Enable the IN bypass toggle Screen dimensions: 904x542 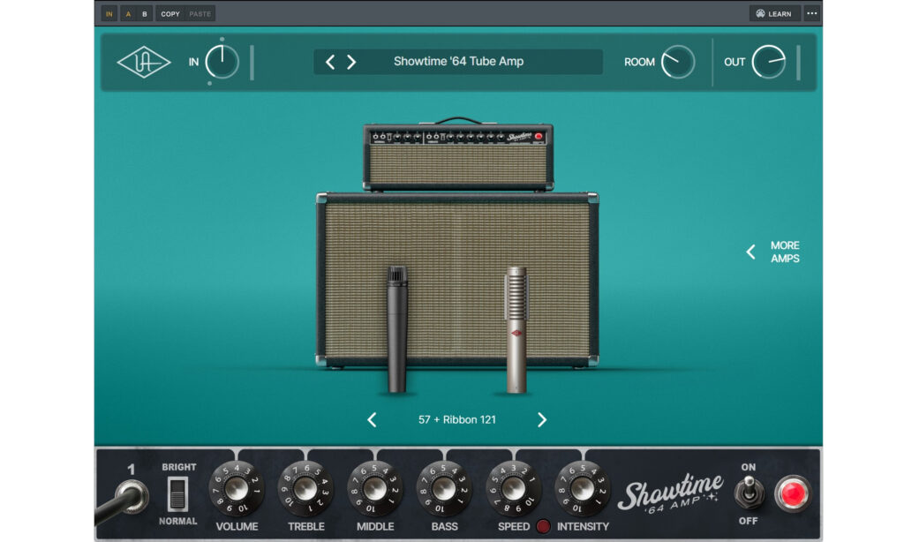coord(108,13)
